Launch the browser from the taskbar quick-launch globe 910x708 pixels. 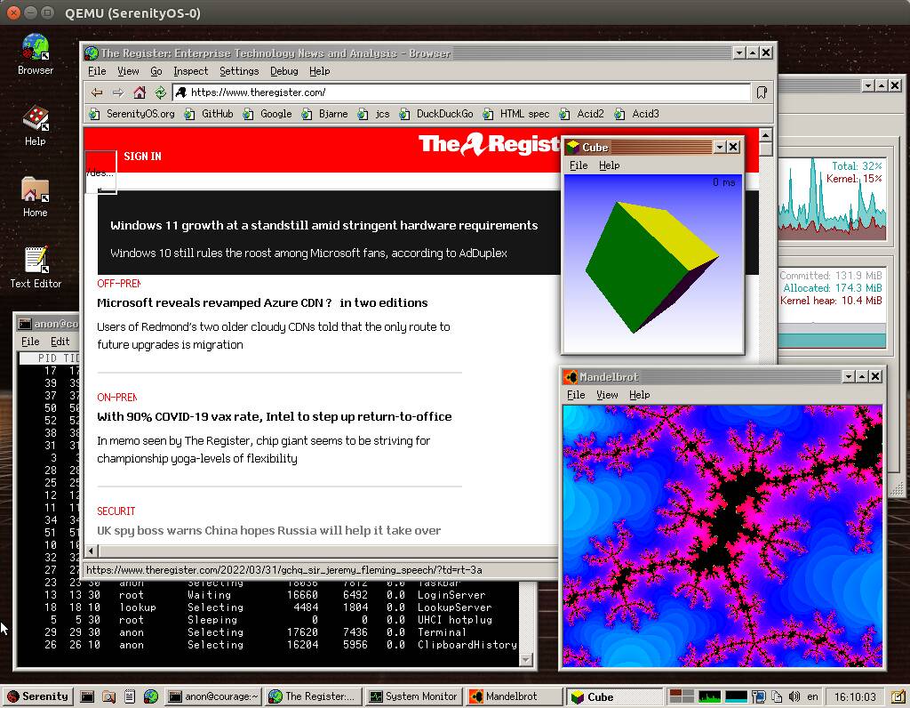click(151, 696)
